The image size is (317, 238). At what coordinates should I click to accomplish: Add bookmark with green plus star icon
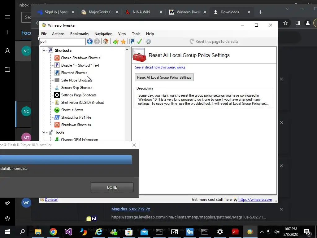(116, 42)
